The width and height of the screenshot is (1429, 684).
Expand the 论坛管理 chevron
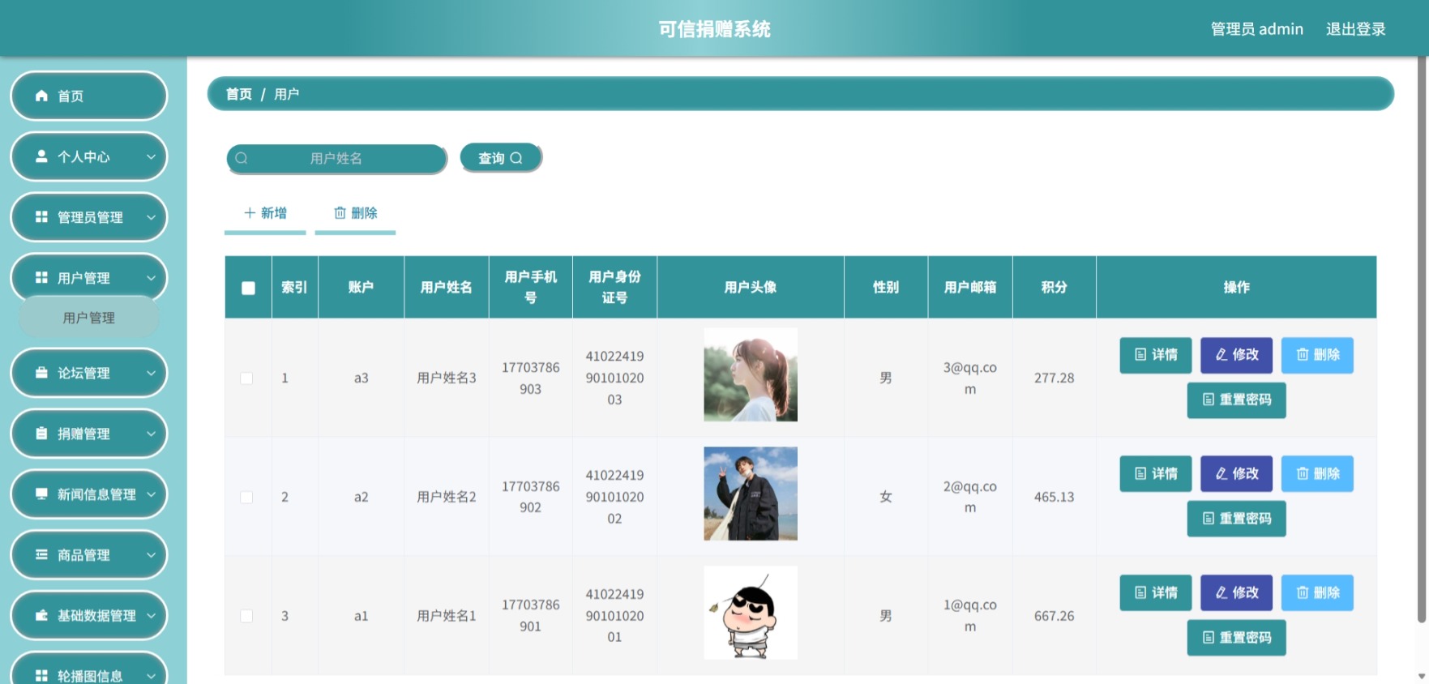[151, 373]
